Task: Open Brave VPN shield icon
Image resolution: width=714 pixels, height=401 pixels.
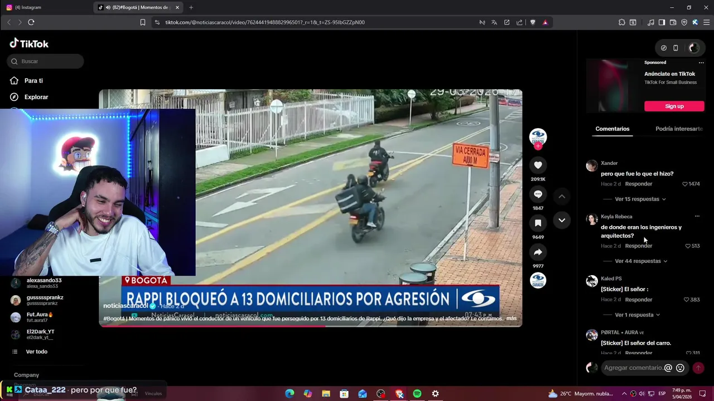Action: coord(684,22)
